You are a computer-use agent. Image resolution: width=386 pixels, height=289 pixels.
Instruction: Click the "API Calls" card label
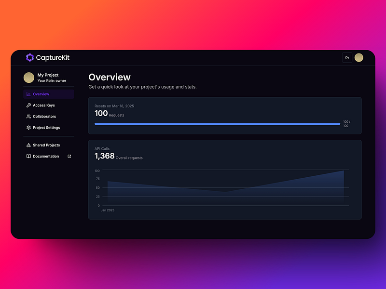coord(102,149)
